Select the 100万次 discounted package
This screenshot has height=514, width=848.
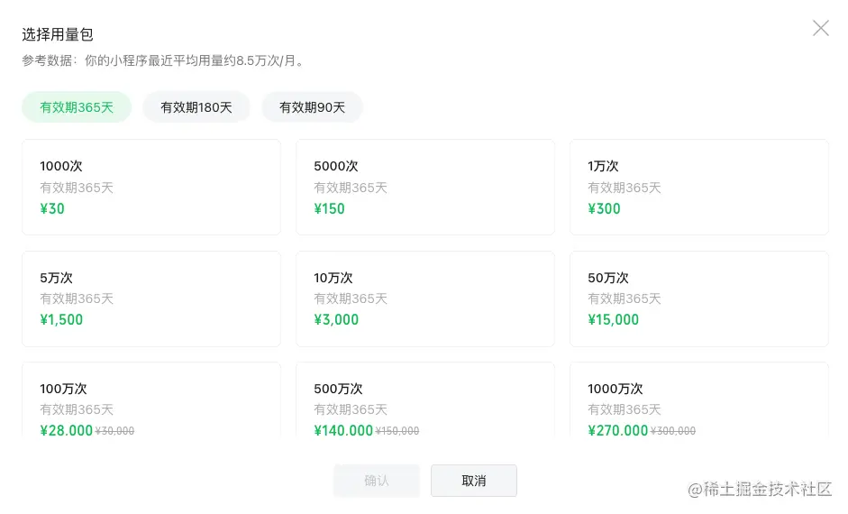[150, 402]
